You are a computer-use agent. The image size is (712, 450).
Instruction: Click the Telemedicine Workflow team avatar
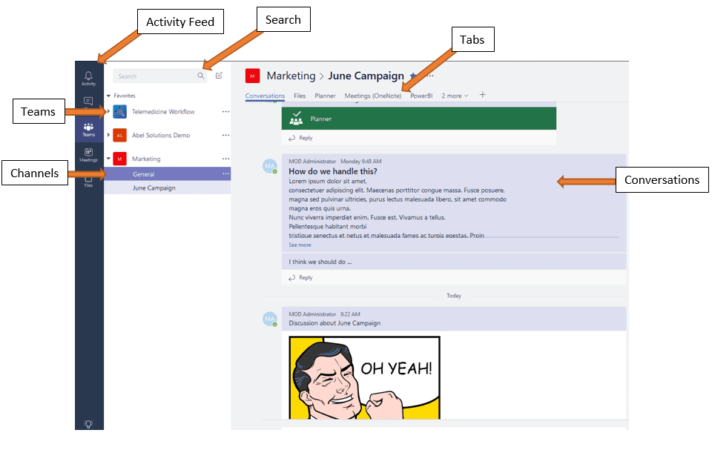119,111
